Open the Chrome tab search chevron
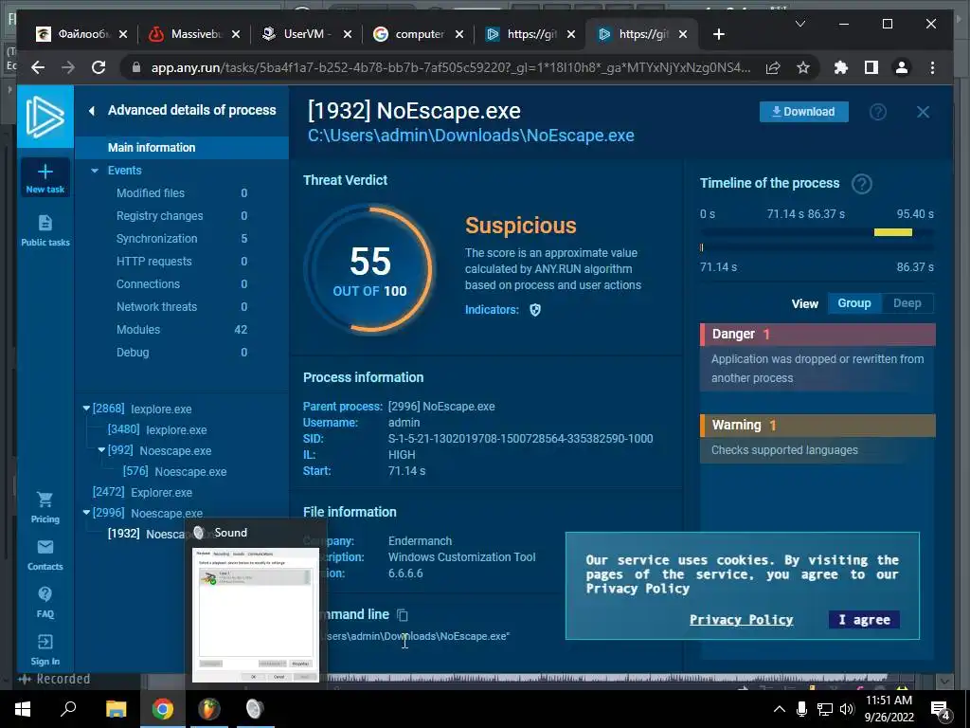Screen dimensions: 970x728 (799, 24)
